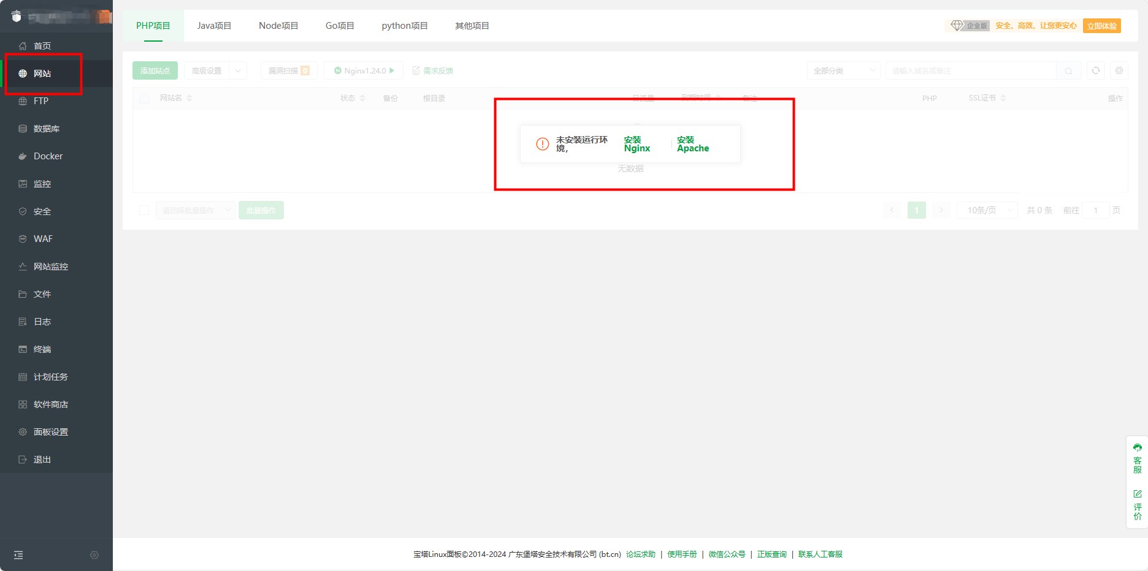Open the 软件商店 grid icon
The image size is (1148, 571).
click(x=23, y=404)
